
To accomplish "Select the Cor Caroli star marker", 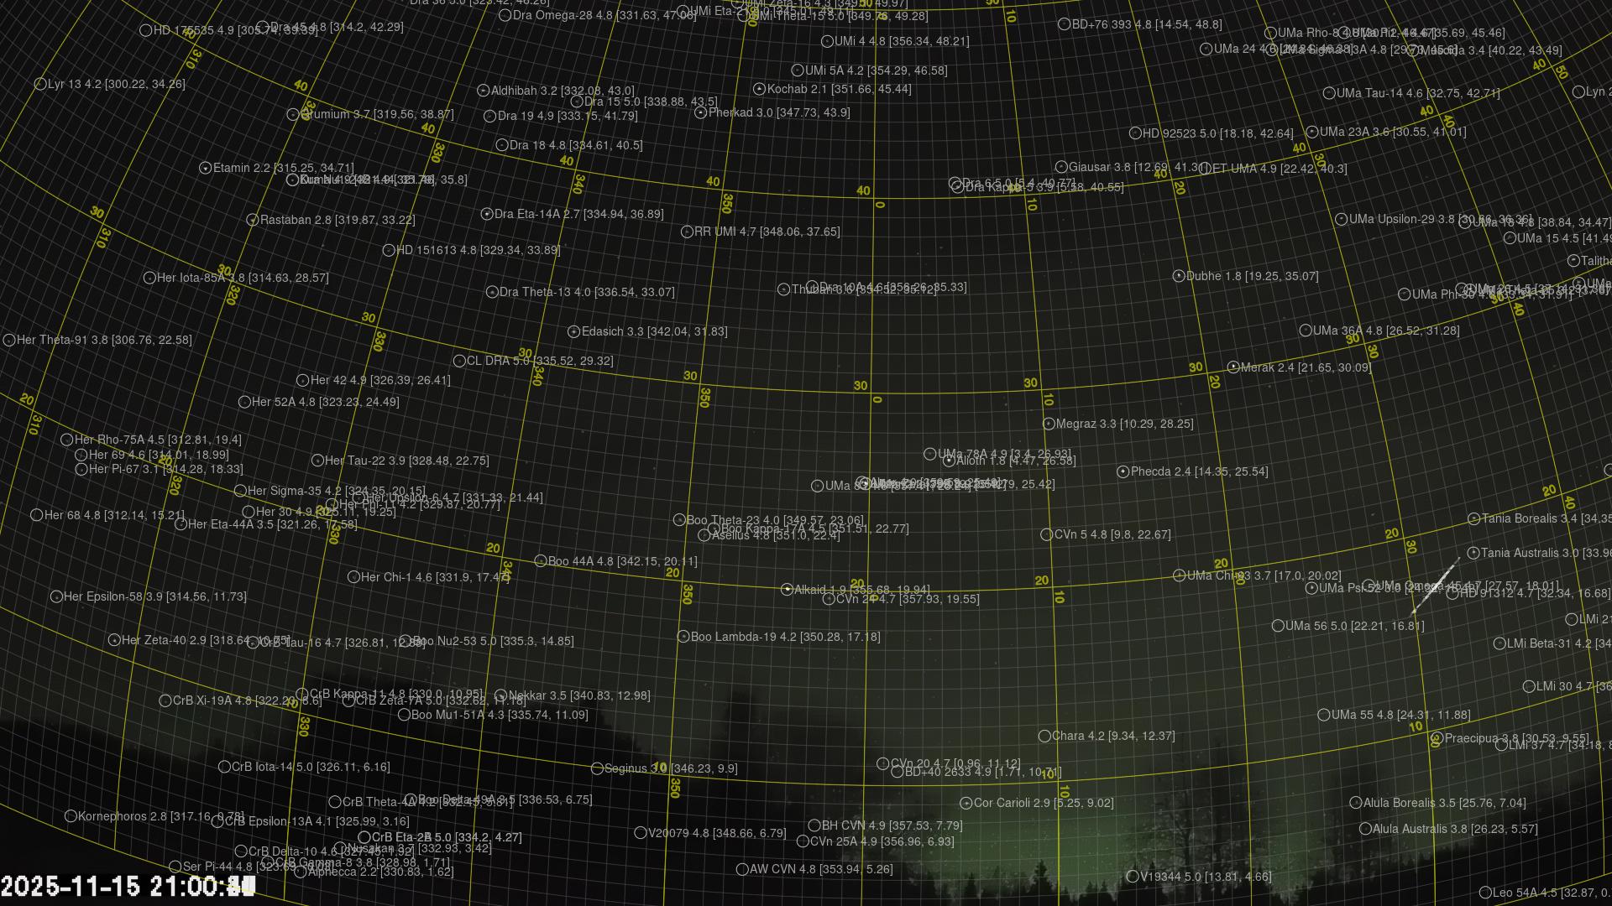I will (x=966, y=803).
